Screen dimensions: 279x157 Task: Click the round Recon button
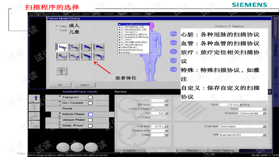click(91, 147)
